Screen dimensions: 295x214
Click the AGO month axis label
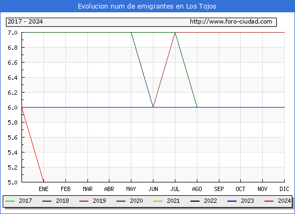click(197, 189)
